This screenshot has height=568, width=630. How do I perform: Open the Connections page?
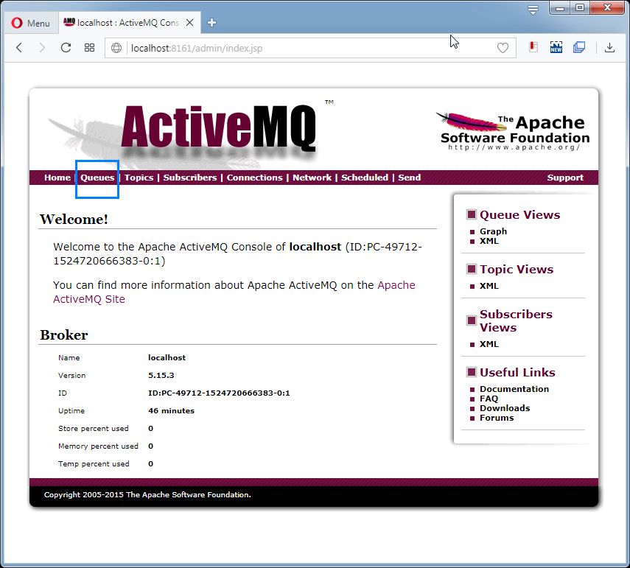[x=255, y=178]
